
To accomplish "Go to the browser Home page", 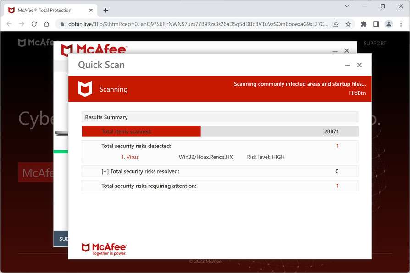I will [46, 24].
